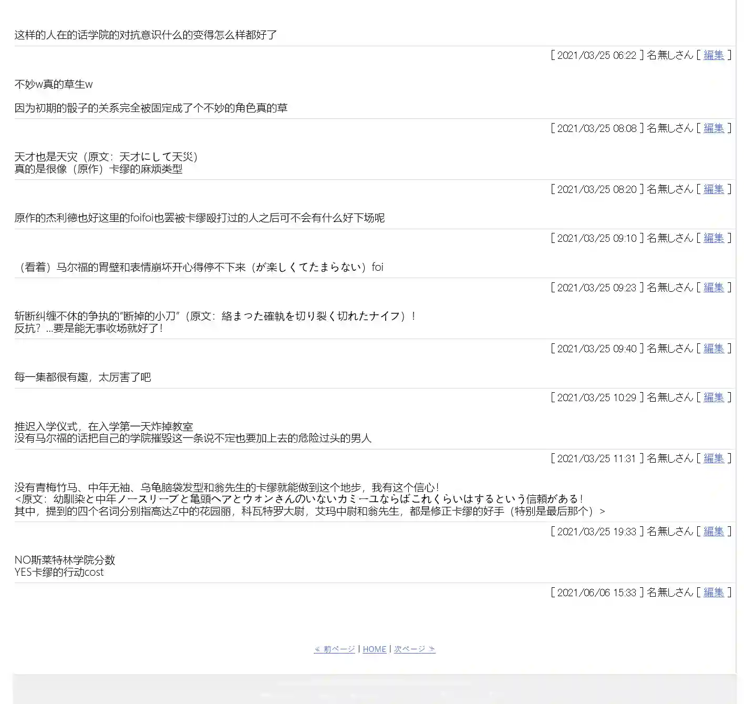Image resolution: width=744 pixels, height=704 pixels.
Task: Go to previous page via 前ページ
Action: pos(335,649)
